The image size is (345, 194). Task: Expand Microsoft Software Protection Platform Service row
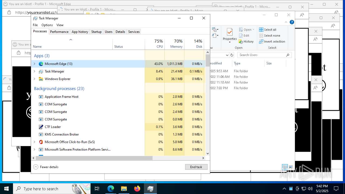coord(34,150)
